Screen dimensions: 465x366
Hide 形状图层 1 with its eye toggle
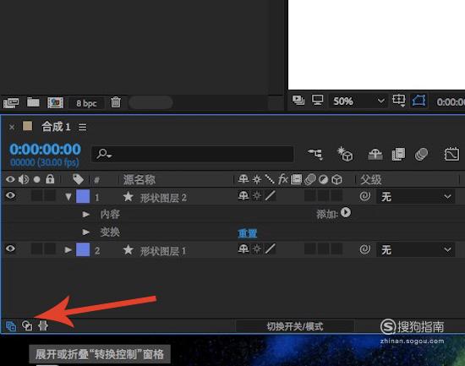(10, 249)
